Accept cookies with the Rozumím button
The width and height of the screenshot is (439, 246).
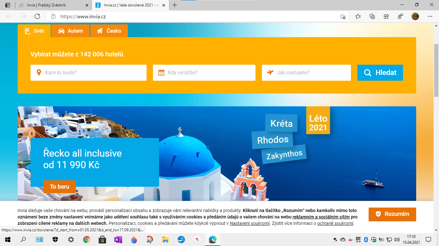[x=392, y=215]
